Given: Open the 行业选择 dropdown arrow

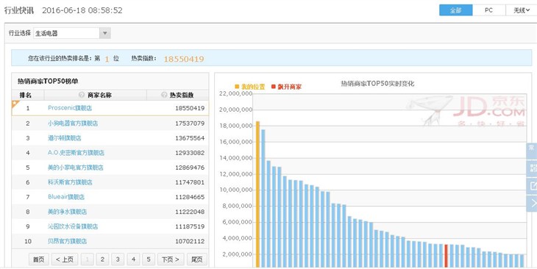Looking at the screenshot, I should (104, 33).
